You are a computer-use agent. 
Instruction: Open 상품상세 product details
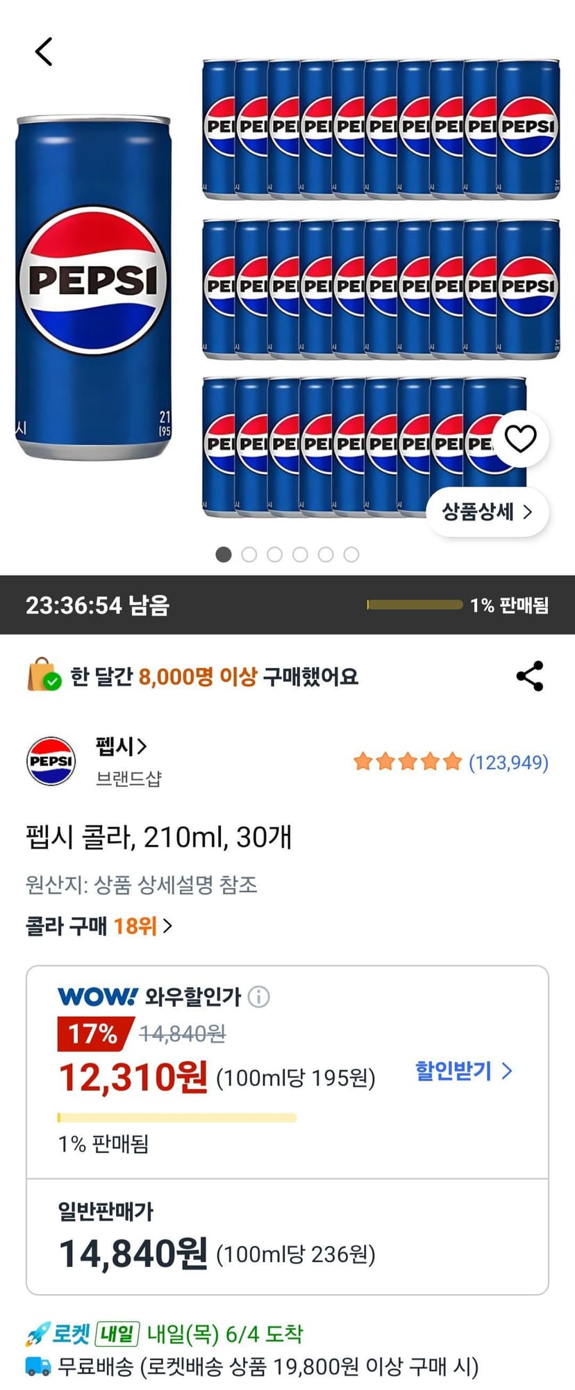[x=487, y=512]
